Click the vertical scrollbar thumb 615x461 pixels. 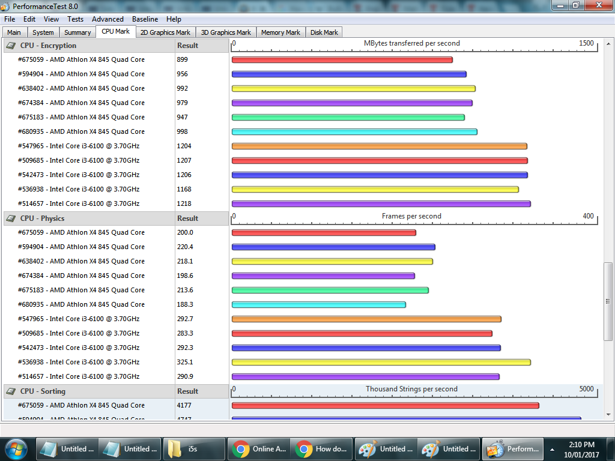pos(608,301)
